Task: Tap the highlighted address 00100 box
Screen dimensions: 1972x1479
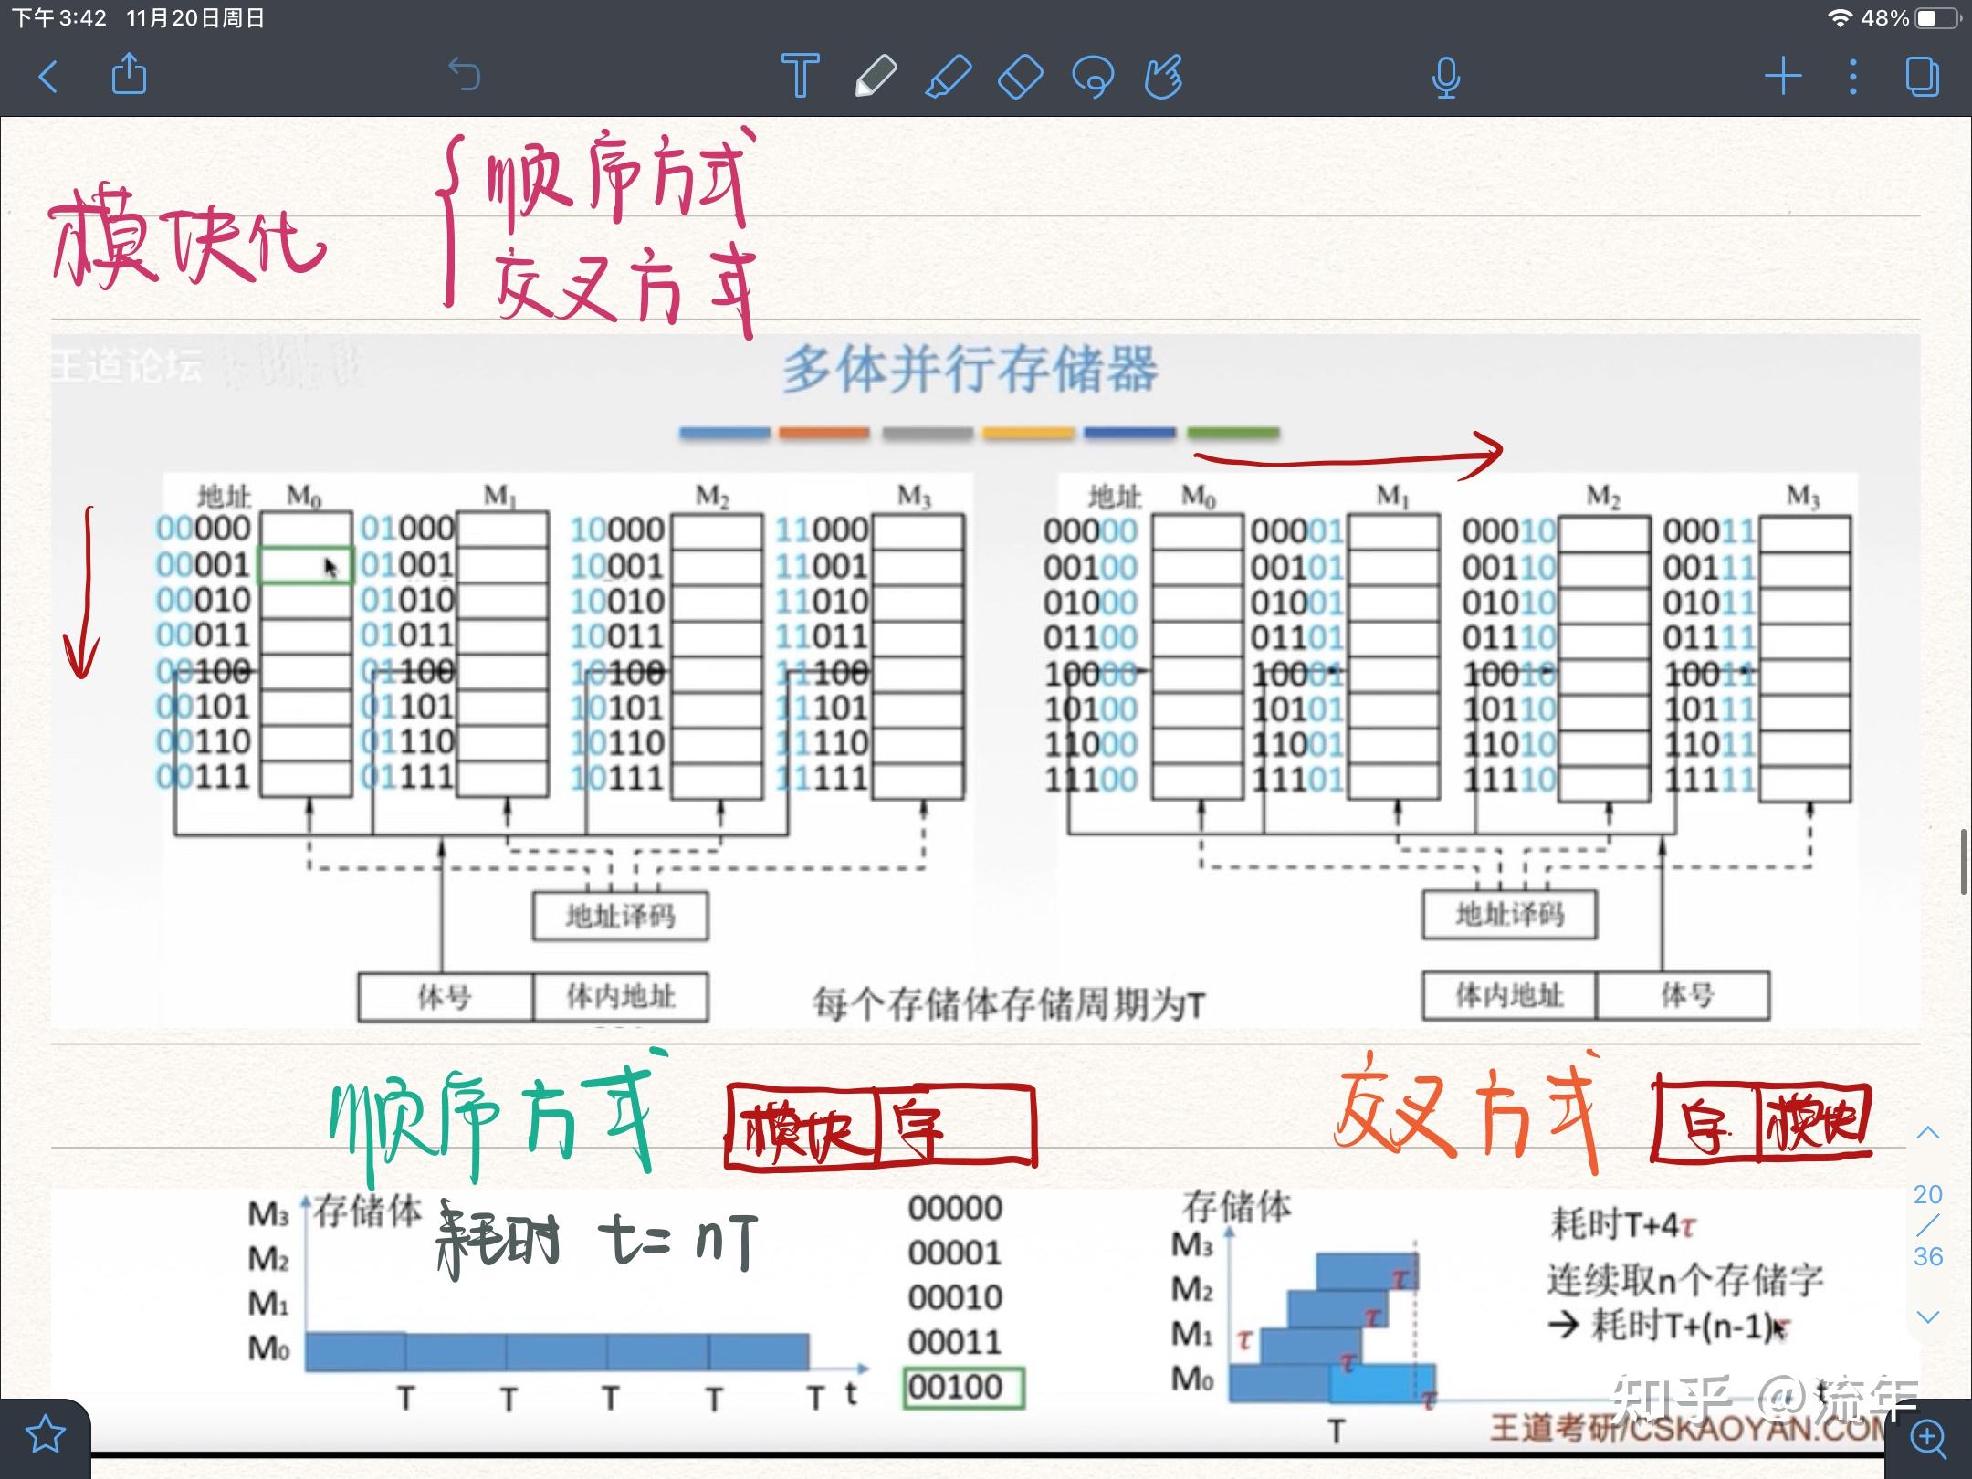Action: [963, 1388]
